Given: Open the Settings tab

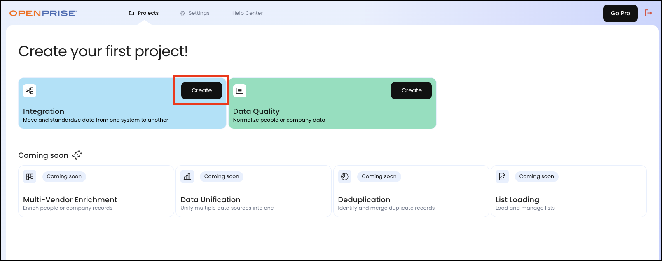Looking at the screenshot, I should point(195,13).
